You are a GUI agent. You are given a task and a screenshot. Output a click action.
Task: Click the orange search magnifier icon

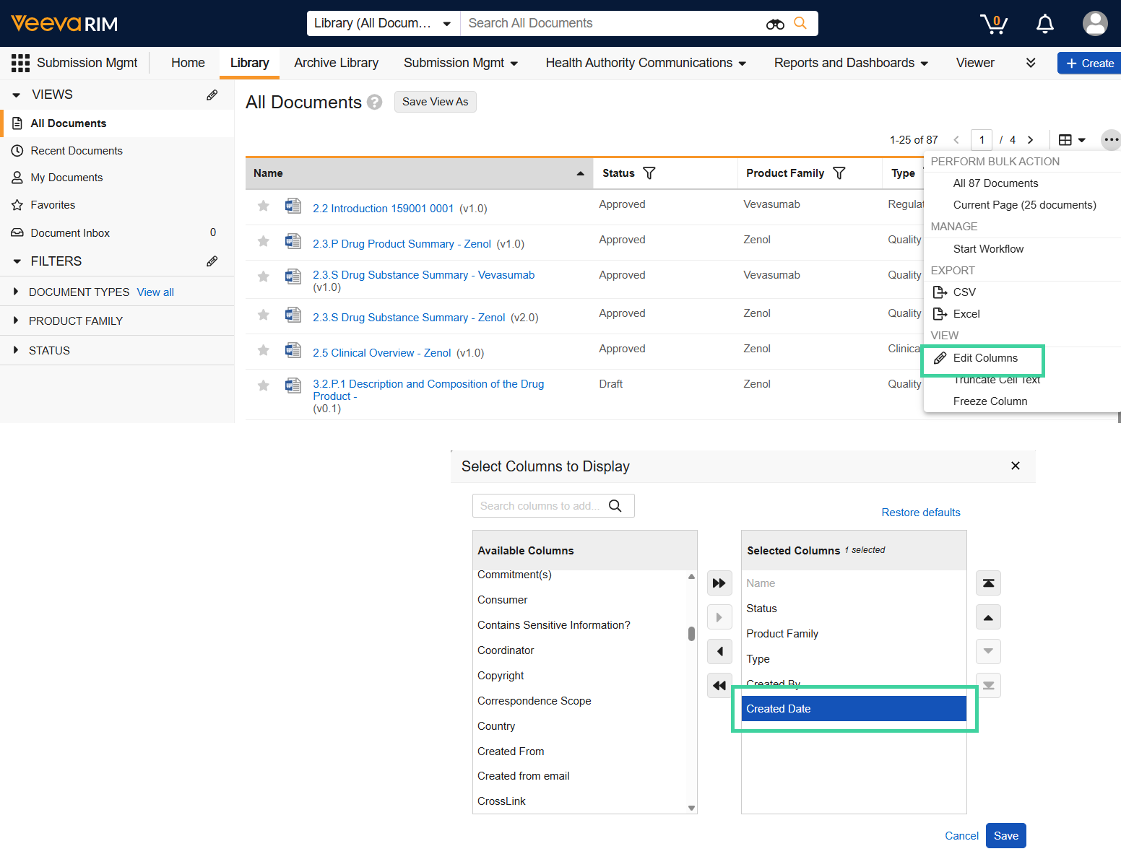pos(800,23)
